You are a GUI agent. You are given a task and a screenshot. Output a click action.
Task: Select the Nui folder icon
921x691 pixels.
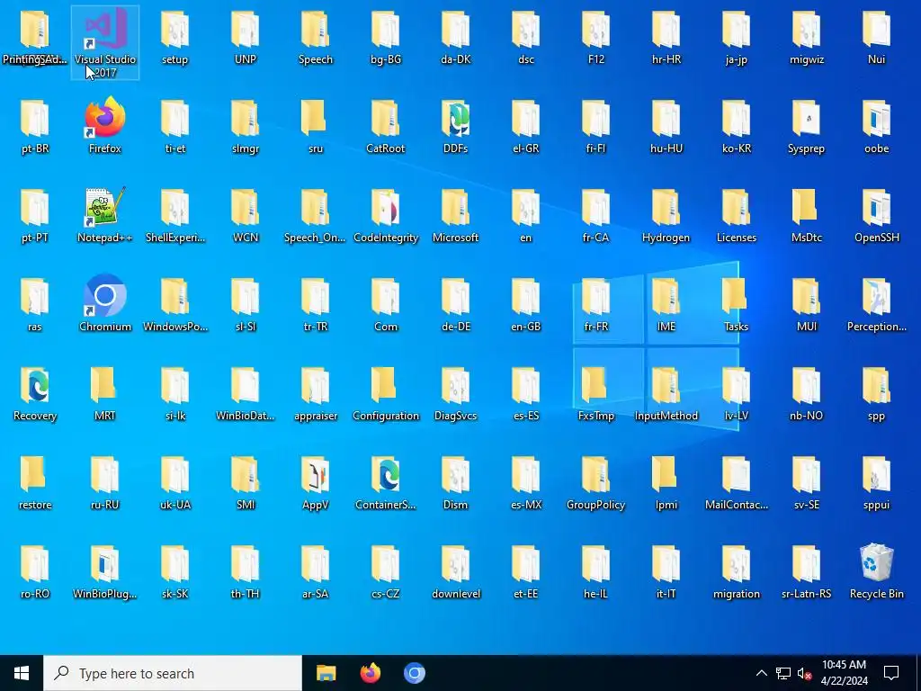[876, 36]
